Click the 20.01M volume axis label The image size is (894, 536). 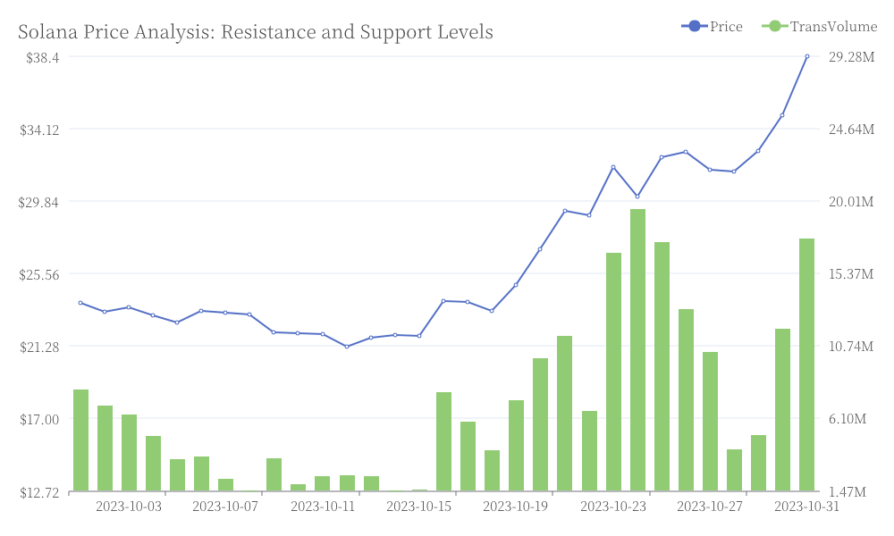pos(851,202)
